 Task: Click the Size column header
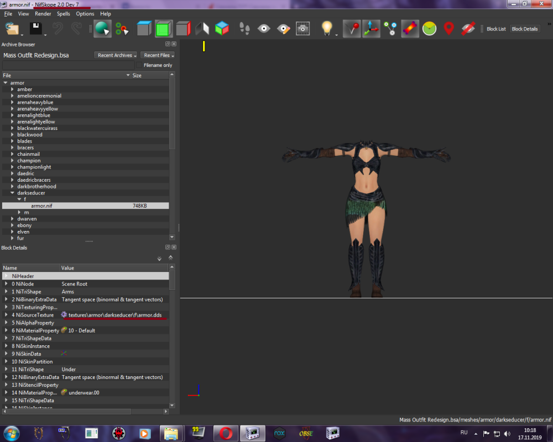coord(150,76)
